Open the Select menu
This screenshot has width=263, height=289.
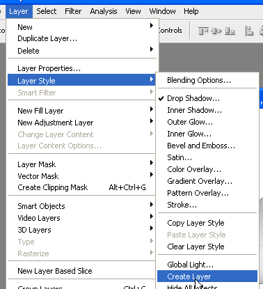[x=47, y=11]
